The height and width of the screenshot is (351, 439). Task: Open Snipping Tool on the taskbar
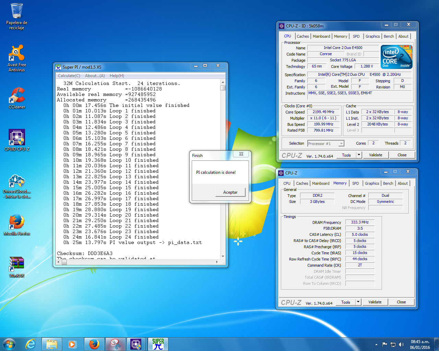(x=115, y=344)
